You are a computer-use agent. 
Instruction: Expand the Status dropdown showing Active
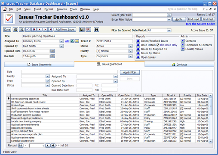pyautogui.click(x=130, y=46)
